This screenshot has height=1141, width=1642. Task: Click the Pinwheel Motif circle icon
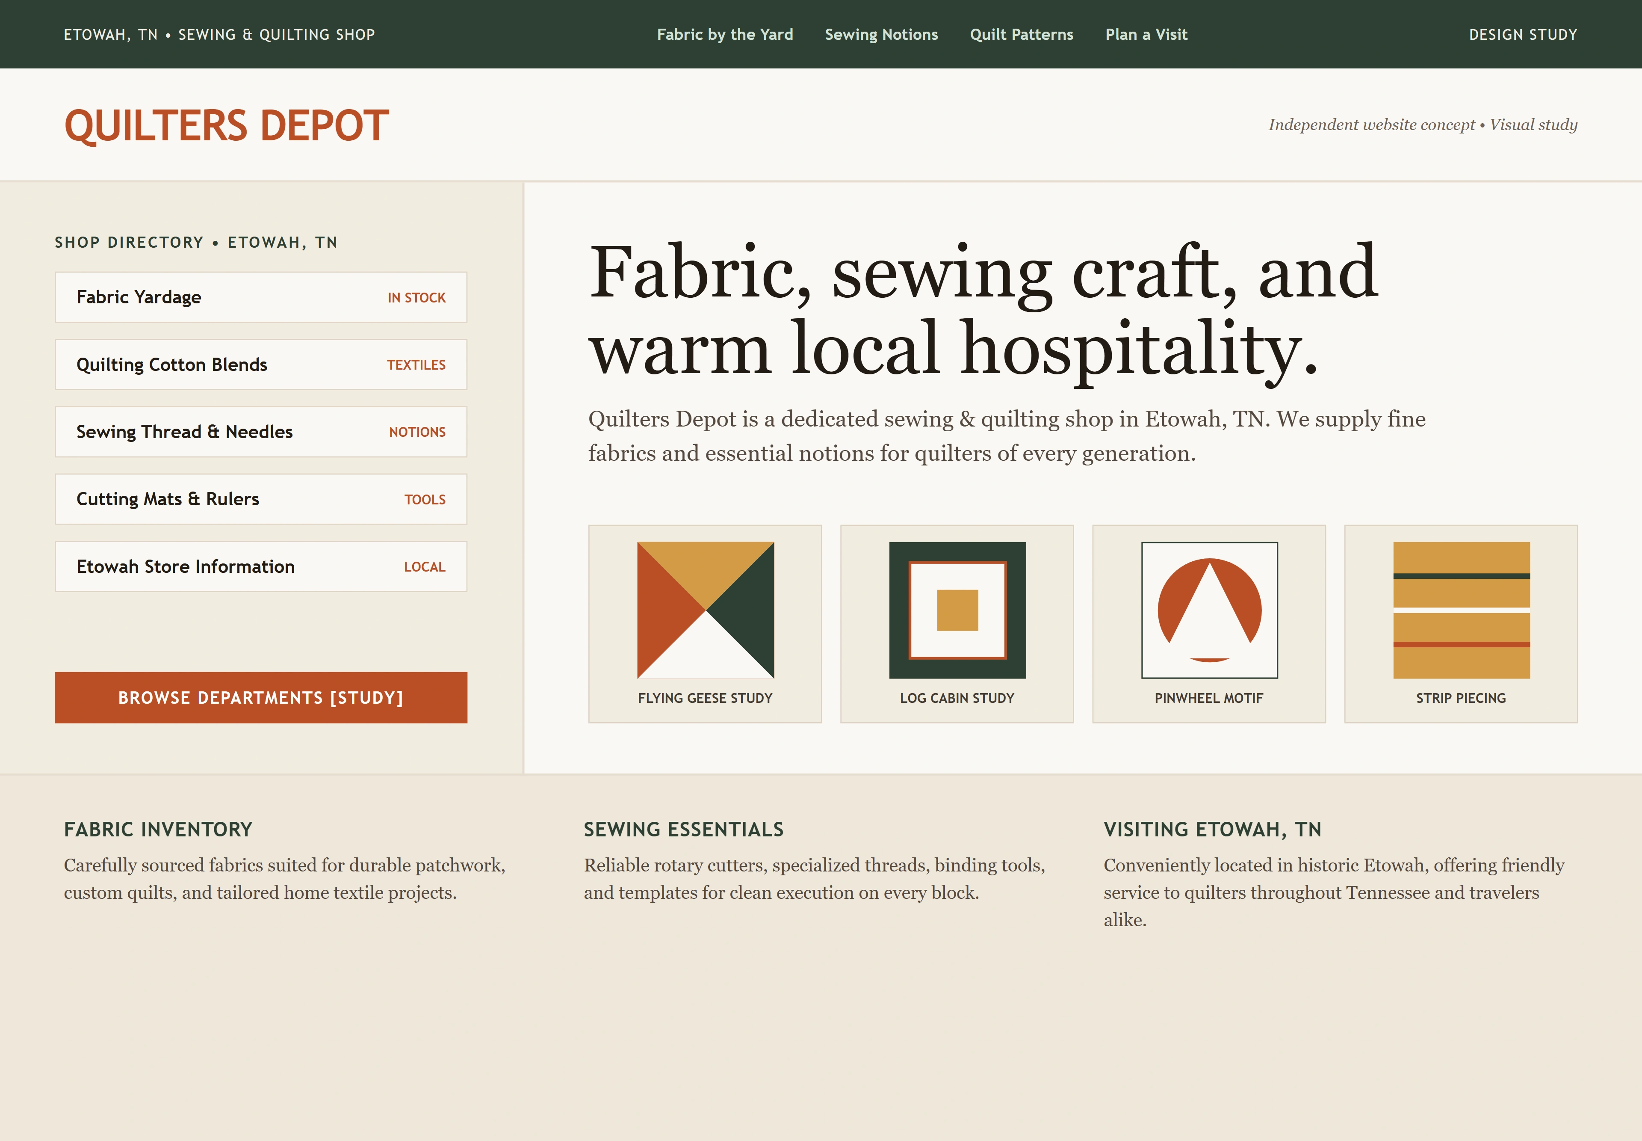coord(1209,610)
